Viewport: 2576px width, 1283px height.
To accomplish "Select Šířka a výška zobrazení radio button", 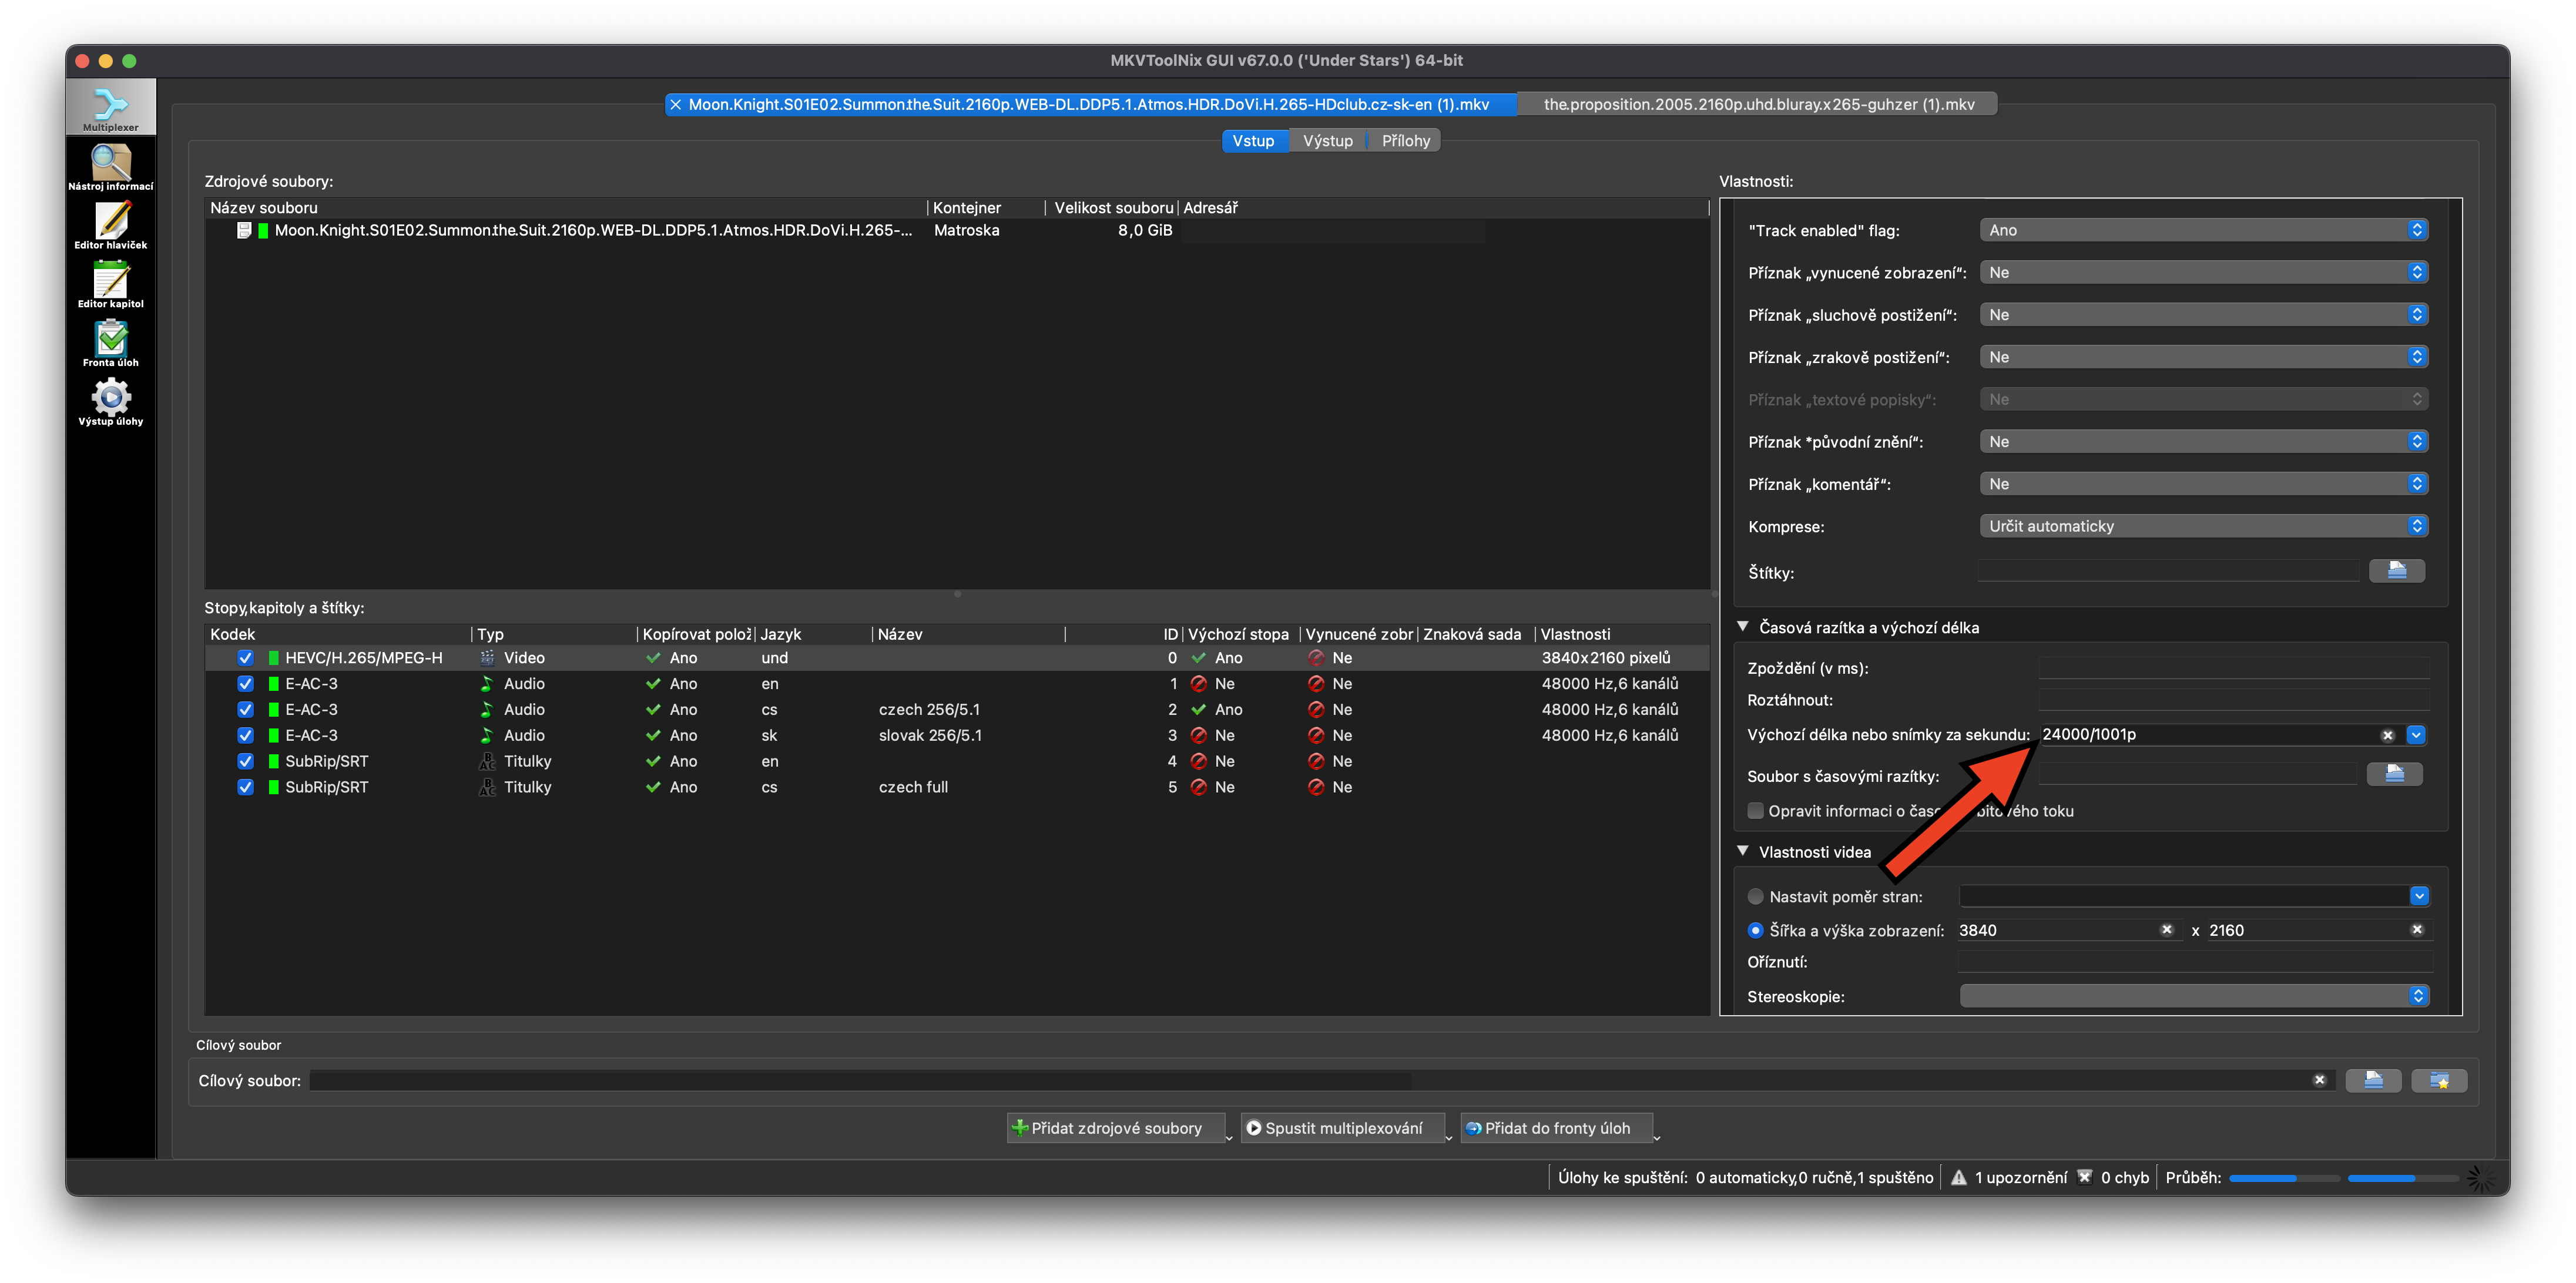I will coord(1755,931).
